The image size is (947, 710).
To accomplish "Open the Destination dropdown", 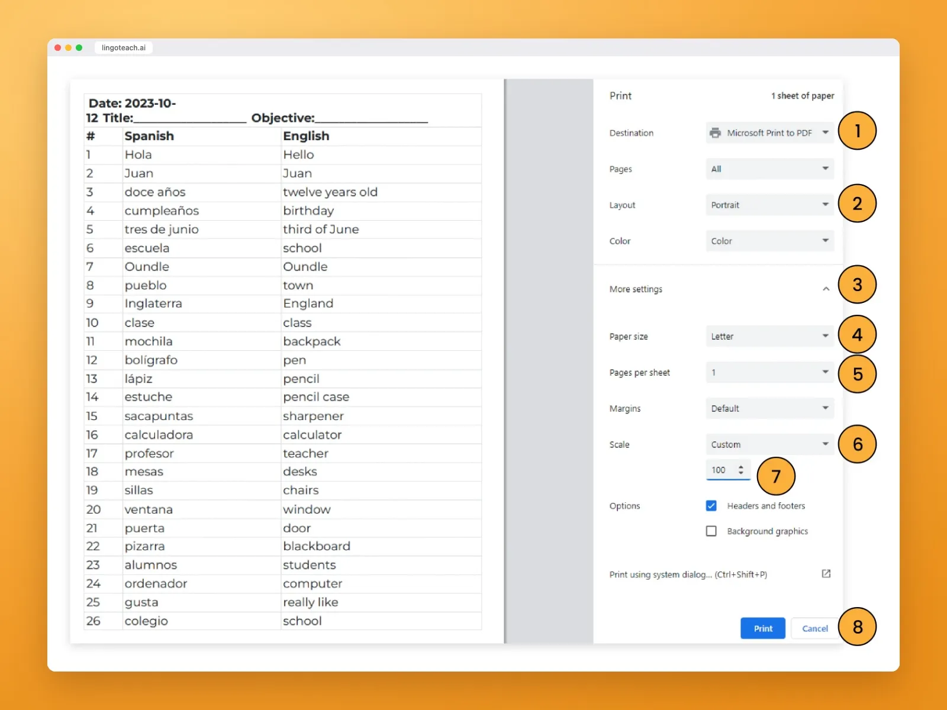I will point(769,133).
